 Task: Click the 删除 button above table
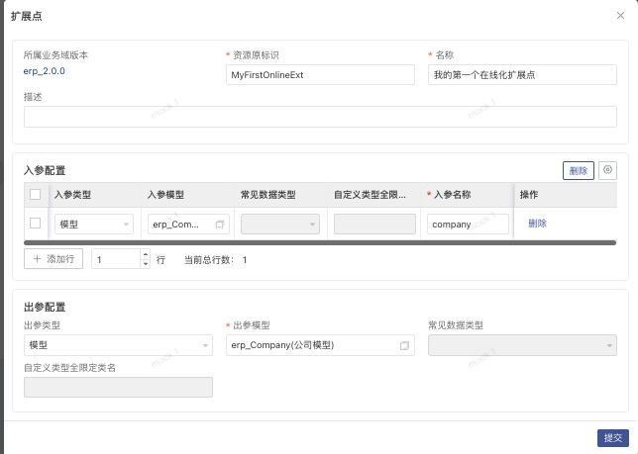point(579,170)
